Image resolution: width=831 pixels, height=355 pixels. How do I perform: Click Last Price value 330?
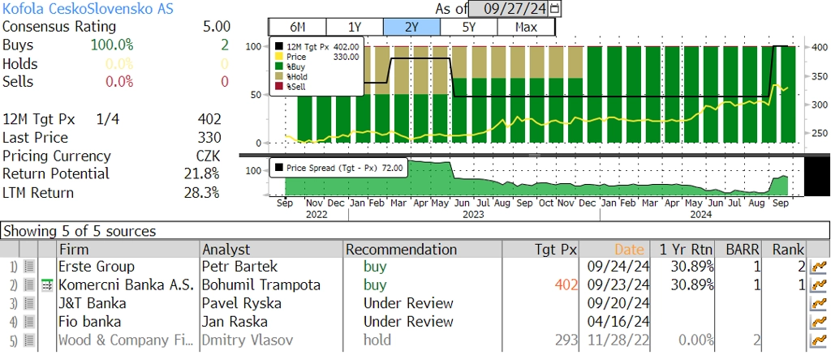click(x=209, y=138)
